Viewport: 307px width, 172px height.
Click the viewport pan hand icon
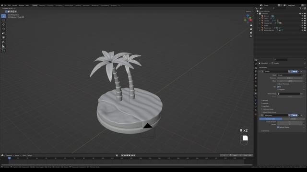251,29
